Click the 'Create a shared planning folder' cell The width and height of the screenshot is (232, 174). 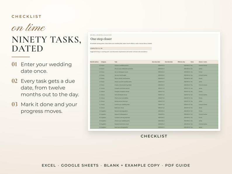point(123,85)
